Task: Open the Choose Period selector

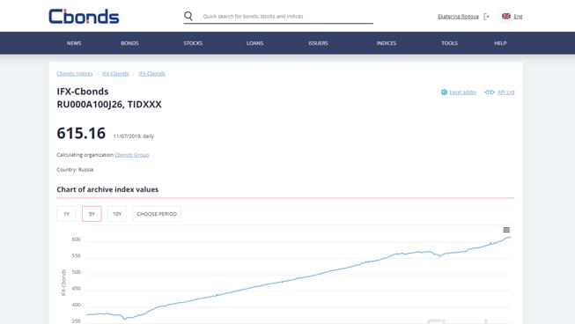Action: point(157,214)
